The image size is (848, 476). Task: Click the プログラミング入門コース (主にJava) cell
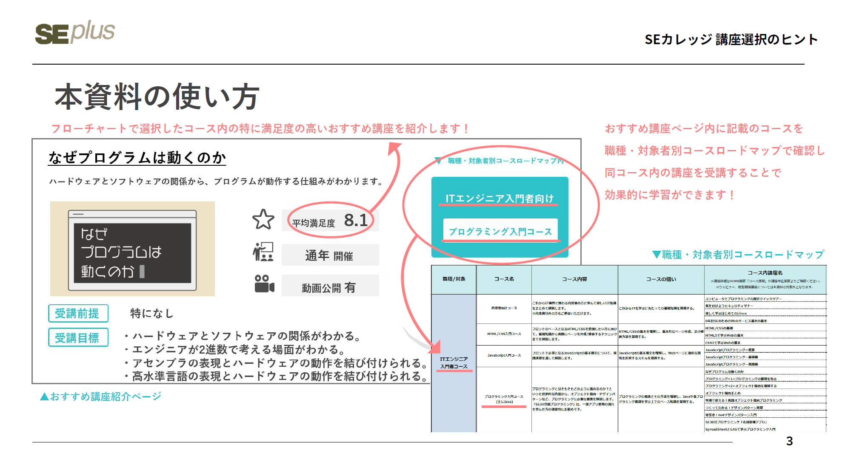(504, 399)
